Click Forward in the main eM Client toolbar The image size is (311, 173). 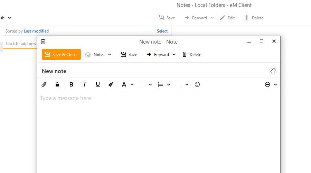point(196,18)
